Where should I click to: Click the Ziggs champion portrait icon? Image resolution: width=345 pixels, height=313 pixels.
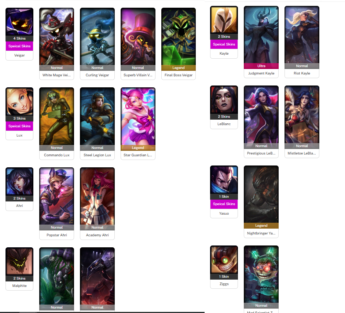tap(224, 260)
